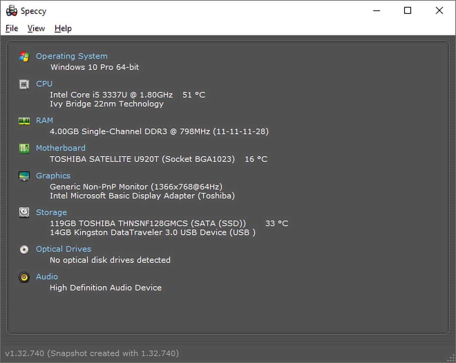Open the Help menu

[x=63, y=28]
